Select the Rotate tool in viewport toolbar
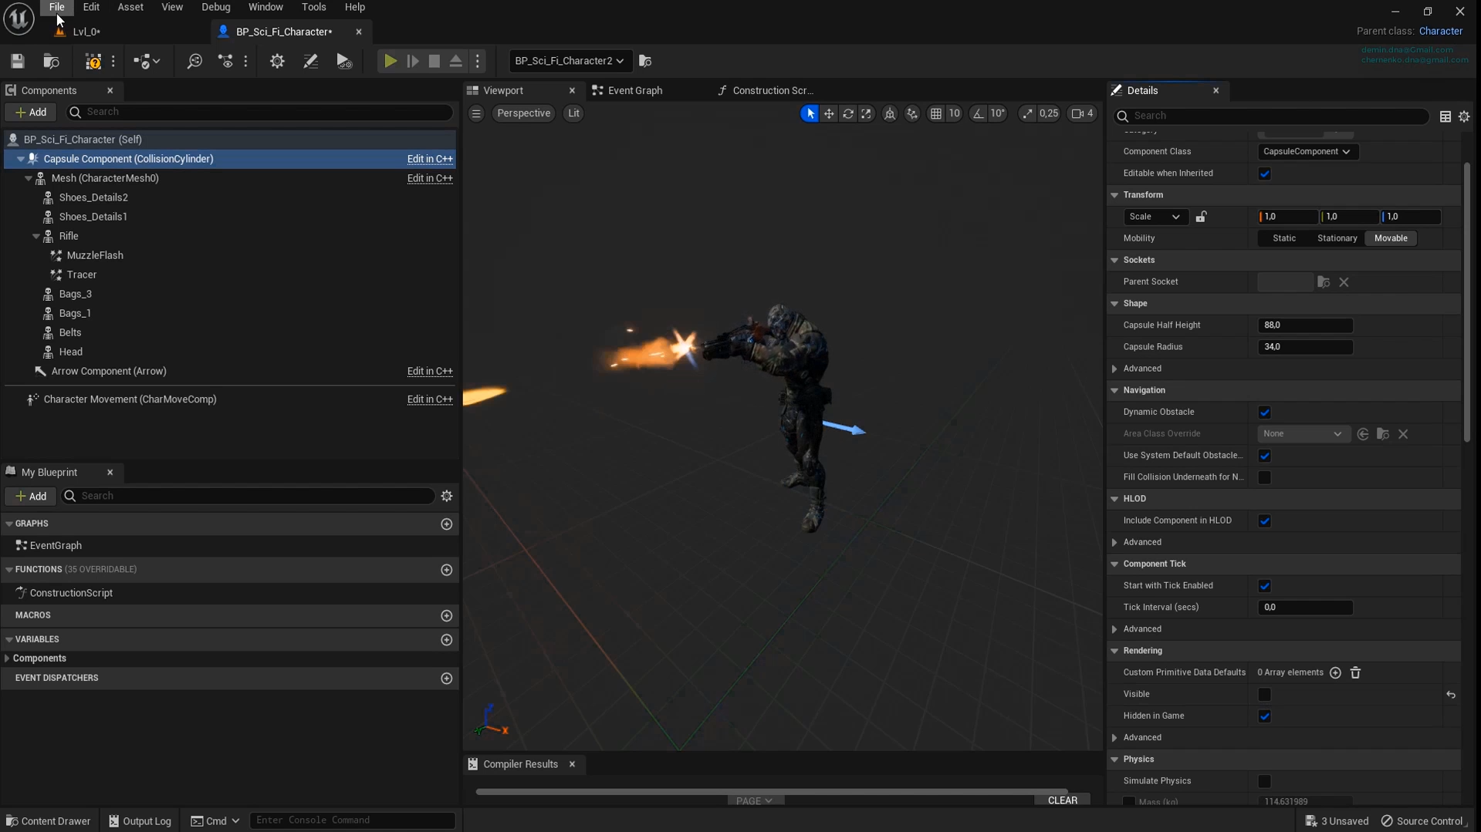The image size is (1481, 832). click(848, 113)
